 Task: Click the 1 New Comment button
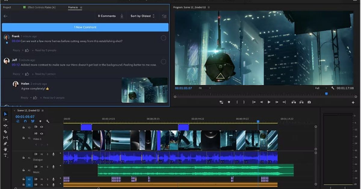85,27
